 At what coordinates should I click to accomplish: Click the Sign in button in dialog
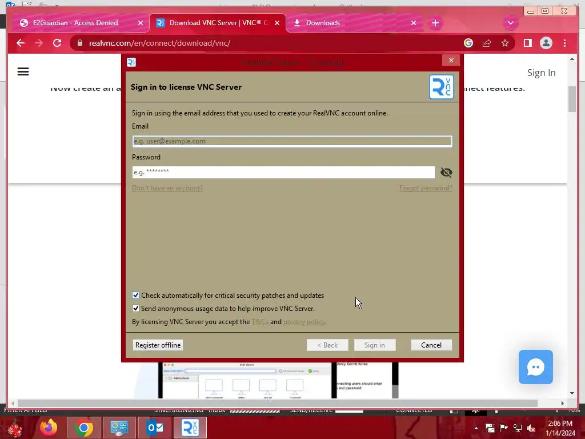[x=375, y=345]
